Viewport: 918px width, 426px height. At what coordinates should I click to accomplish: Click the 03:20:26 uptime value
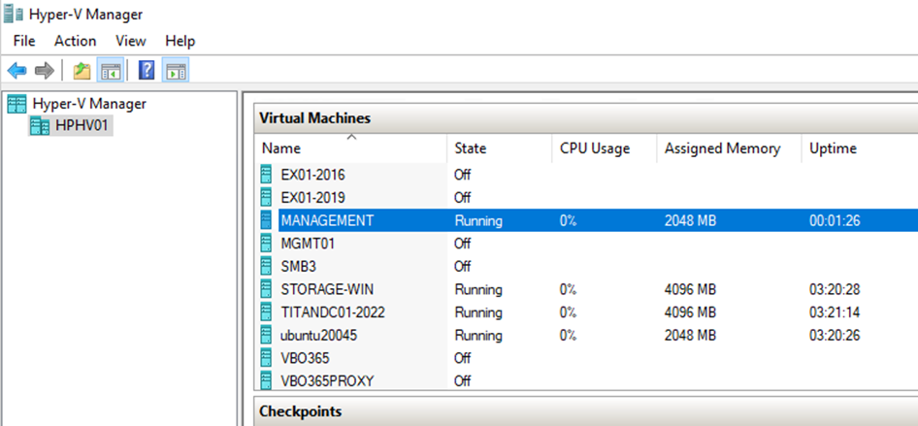(x=835, y=336)
